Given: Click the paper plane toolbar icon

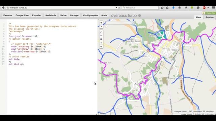Looking at the screenshot, I should (186, 8).
